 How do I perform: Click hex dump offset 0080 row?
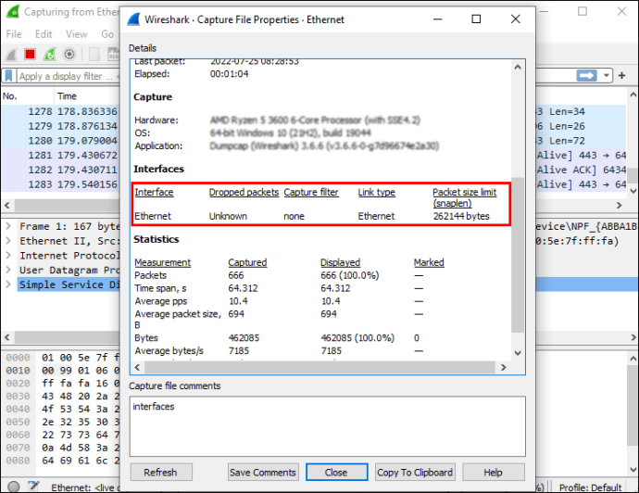click(61, 461)
